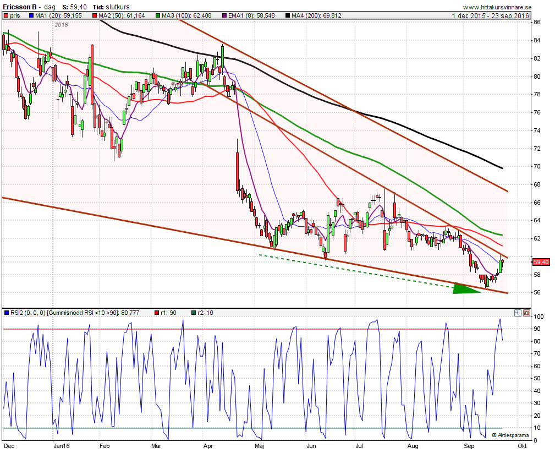555x453 pixels.
Task: Click the 'Dec' month label on time axis
Action: tap(9, 446)
